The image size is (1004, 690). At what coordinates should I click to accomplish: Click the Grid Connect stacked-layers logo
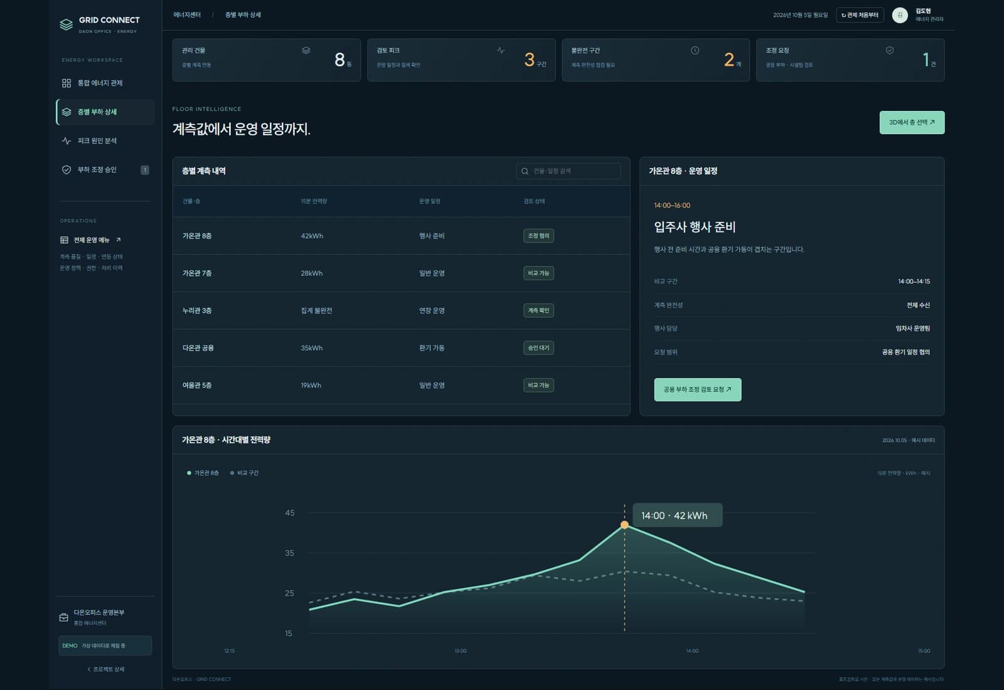click(x=66, y=24)
